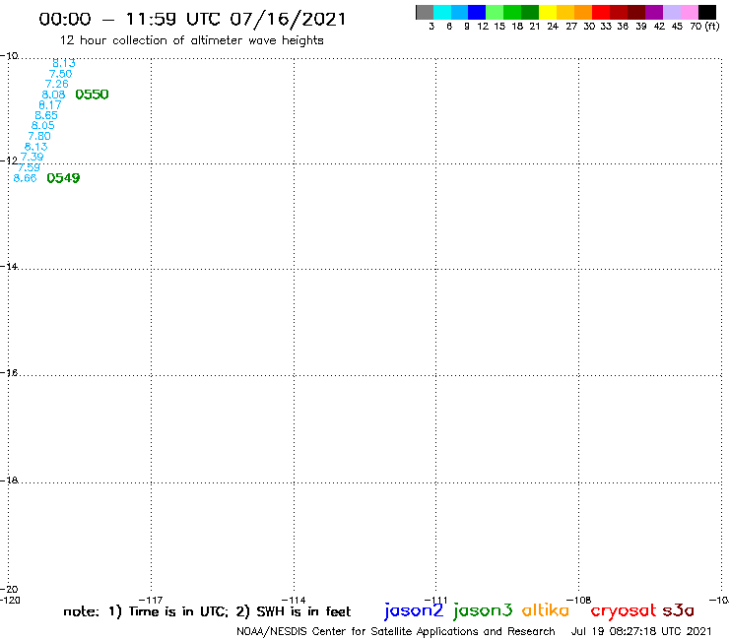
Task: Select the wave height value 7.50
Action: (x=60, y=74)
